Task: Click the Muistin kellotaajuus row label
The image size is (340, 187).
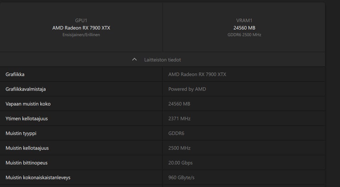Action: coord(27,148)
